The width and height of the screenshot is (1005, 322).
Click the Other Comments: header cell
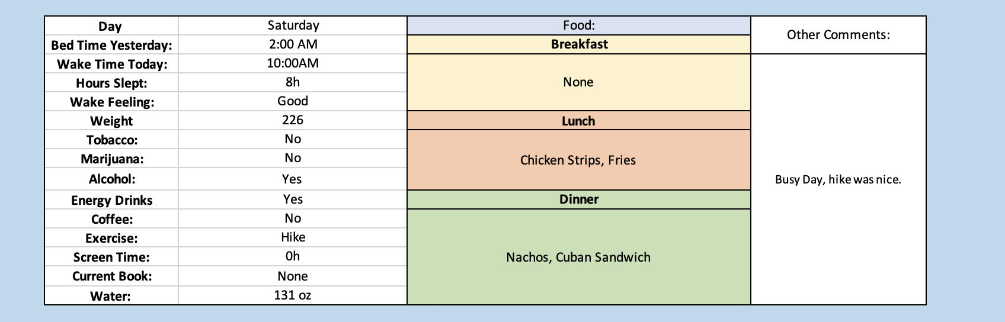[x=838, y=35]
